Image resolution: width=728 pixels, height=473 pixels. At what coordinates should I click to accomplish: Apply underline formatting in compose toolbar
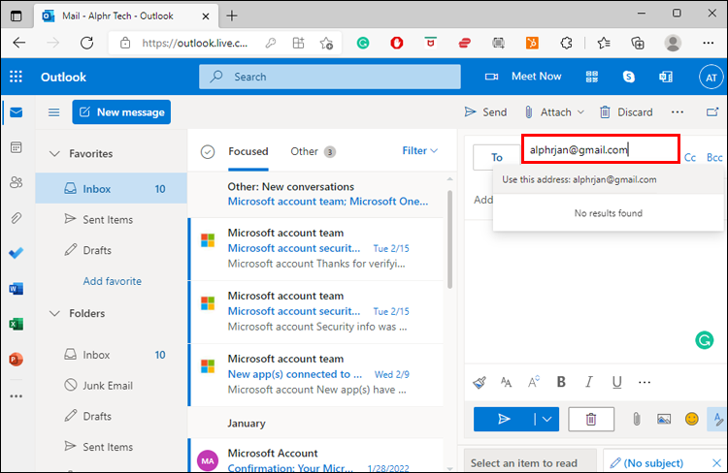point(616,382)
